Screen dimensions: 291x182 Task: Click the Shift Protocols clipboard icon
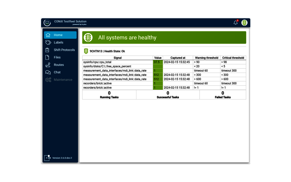[47, 50]
